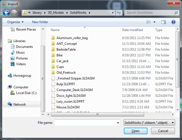
Task: Click the refresh icon beside address bar
Action: [119, 13]
